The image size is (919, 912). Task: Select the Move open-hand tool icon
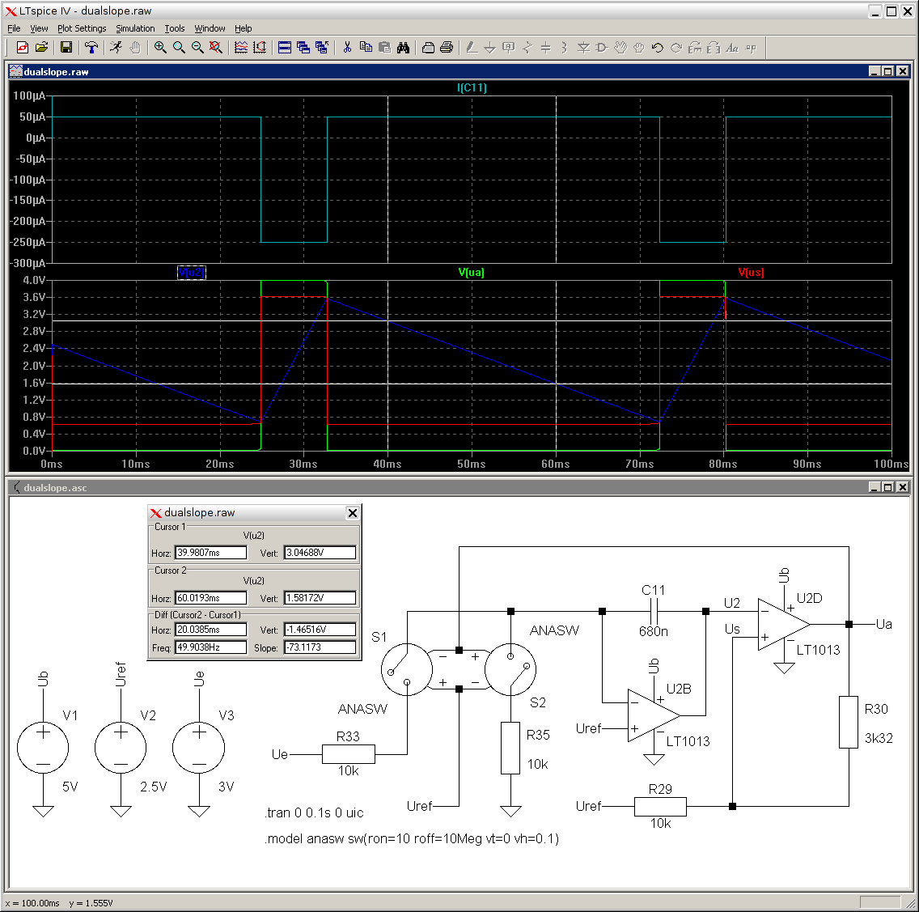pyautogui.click(x=620, y=48)
